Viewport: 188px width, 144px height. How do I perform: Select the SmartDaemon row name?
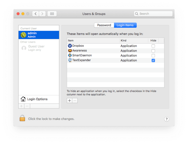pos(82,55)
